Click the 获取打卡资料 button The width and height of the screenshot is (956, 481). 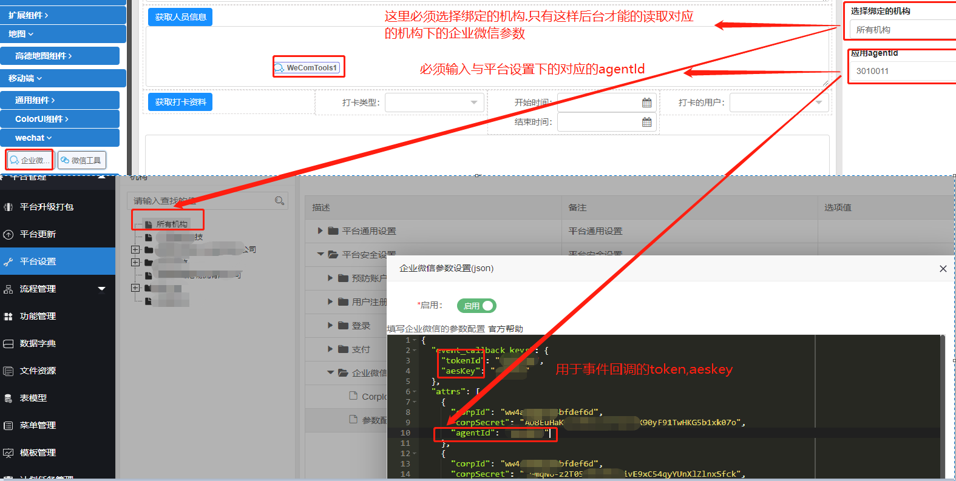tap(180, 102)
